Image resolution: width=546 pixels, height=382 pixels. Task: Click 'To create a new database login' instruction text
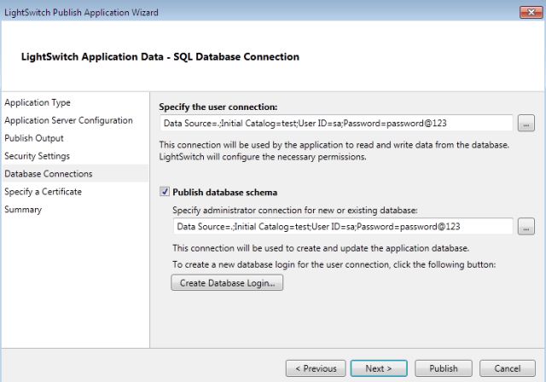(334, 264)
